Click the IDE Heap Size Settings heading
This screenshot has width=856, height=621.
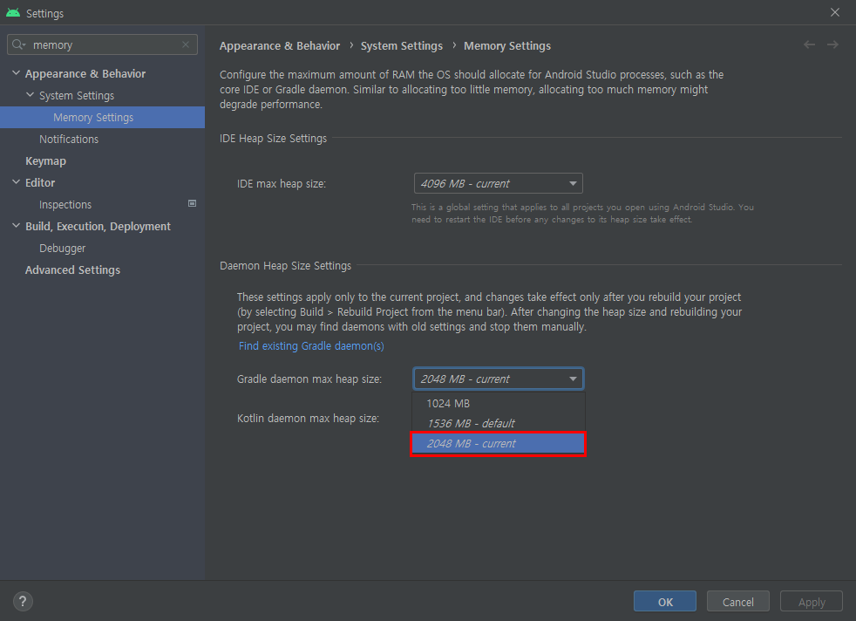click(273, 139)
